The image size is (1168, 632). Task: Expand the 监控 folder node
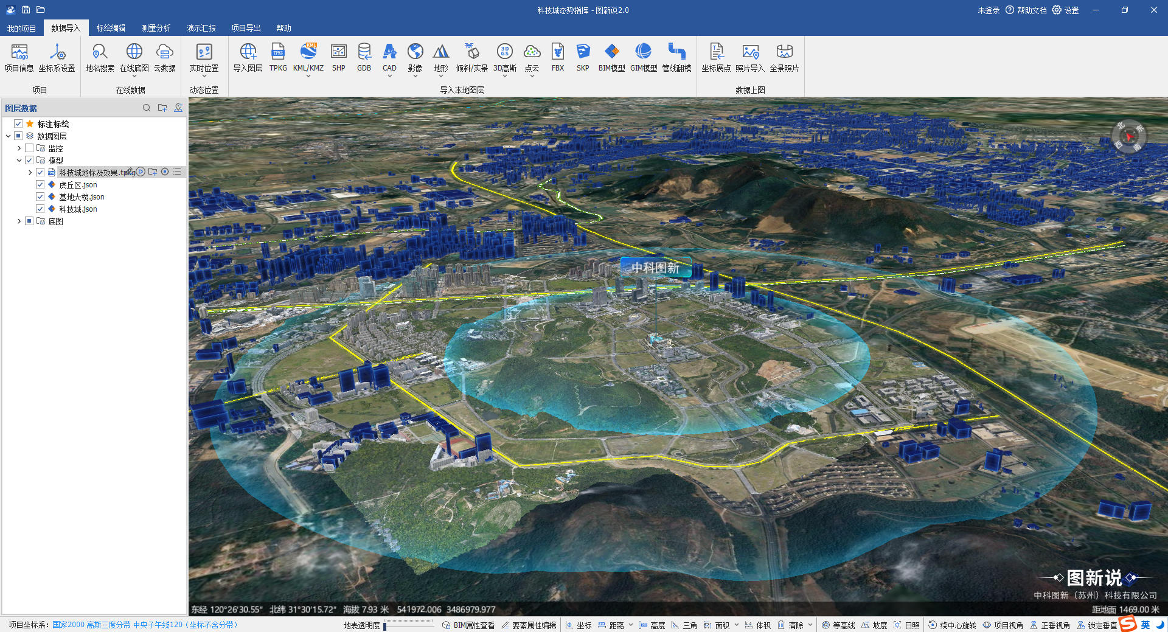tap(19, 148)
